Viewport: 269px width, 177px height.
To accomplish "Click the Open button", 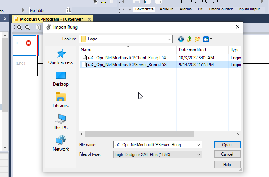I will click(227, 144).
